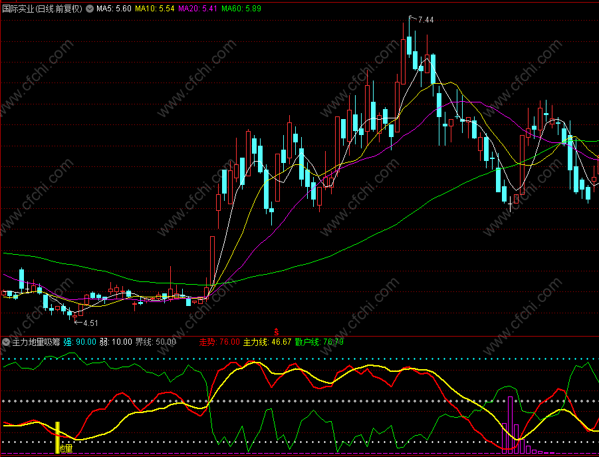Viewport: 599px width, 457px height.
Task: Open the dropdown arrow beside 国际实业 title
Action: coord(89,9)
